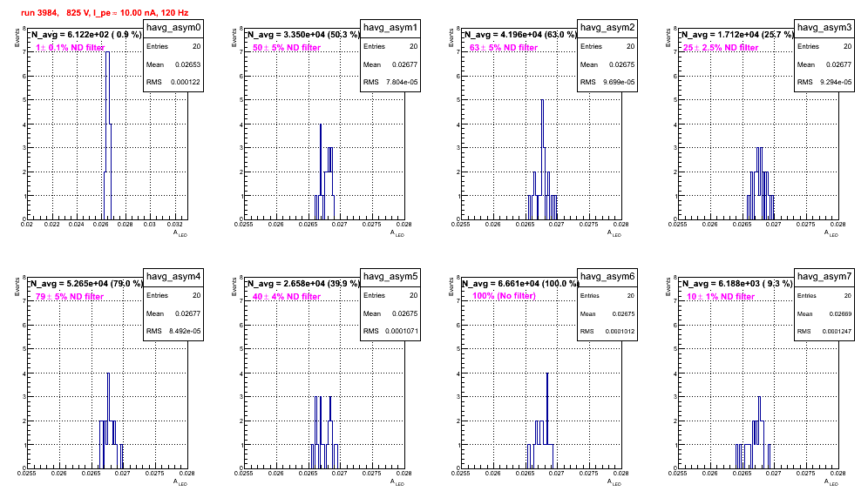Click the 'N_avg = 2.658e+04' label
This screenshot has height=498, width=868.
pyautogui.click(x=303, y=283)
